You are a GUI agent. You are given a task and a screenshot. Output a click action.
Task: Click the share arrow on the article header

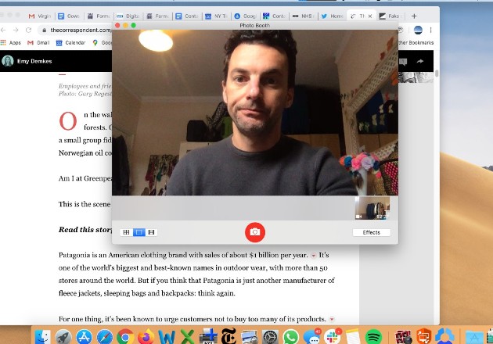click(420, 61)
